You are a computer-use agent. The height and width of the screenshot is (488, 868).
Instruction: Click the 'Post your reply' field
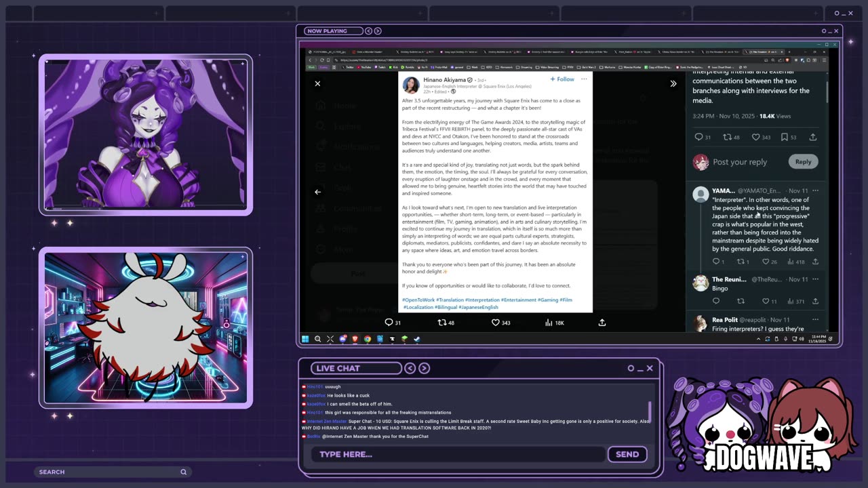click(740, 162)
